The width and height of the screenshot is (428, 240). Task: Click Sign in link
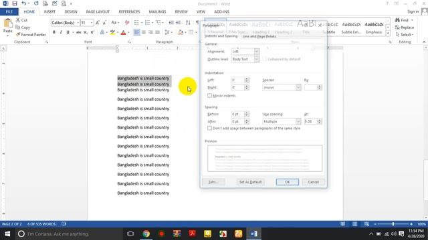413,12
